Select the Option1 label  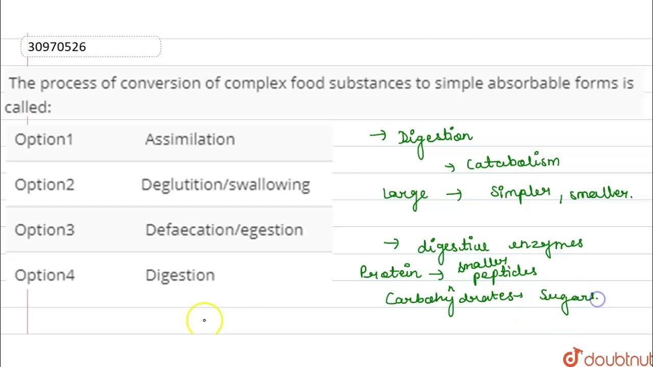point(44,139)
